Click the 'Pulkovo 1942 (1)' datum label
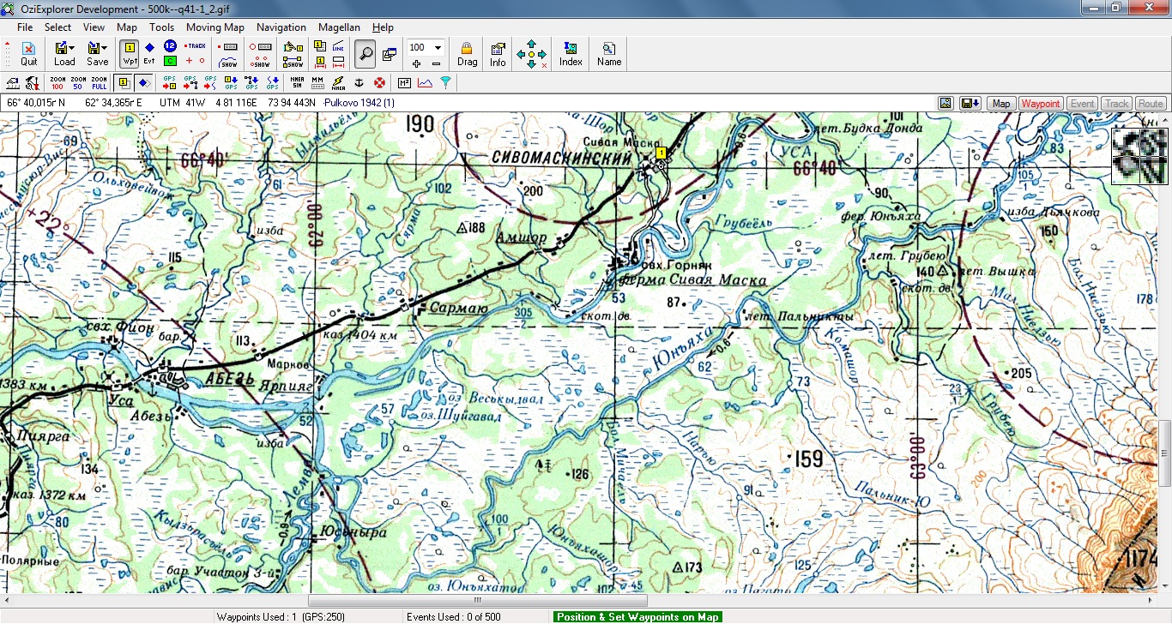 coord(359,103)
